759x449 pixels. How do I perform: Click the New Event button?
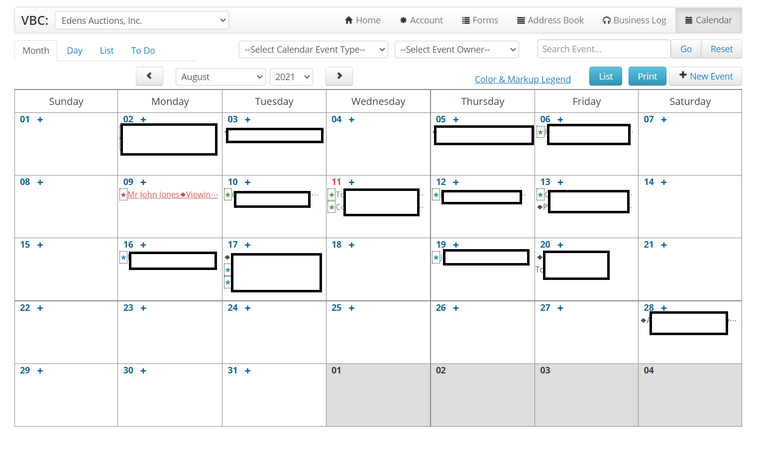click(x=705, y=76)
